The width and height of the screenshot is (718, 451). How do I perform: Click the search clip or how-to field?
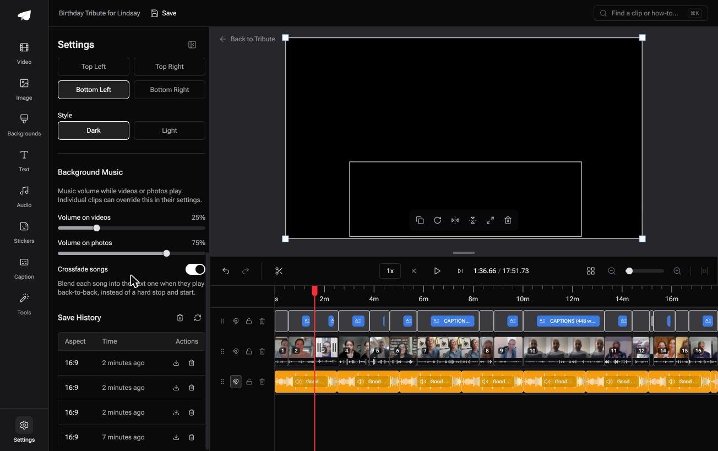pyautogui.click(x=651, y=13)
